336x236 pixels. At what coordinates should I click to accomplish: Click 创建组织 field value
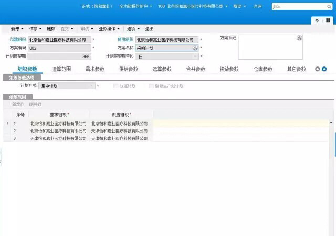click(59, 40)
